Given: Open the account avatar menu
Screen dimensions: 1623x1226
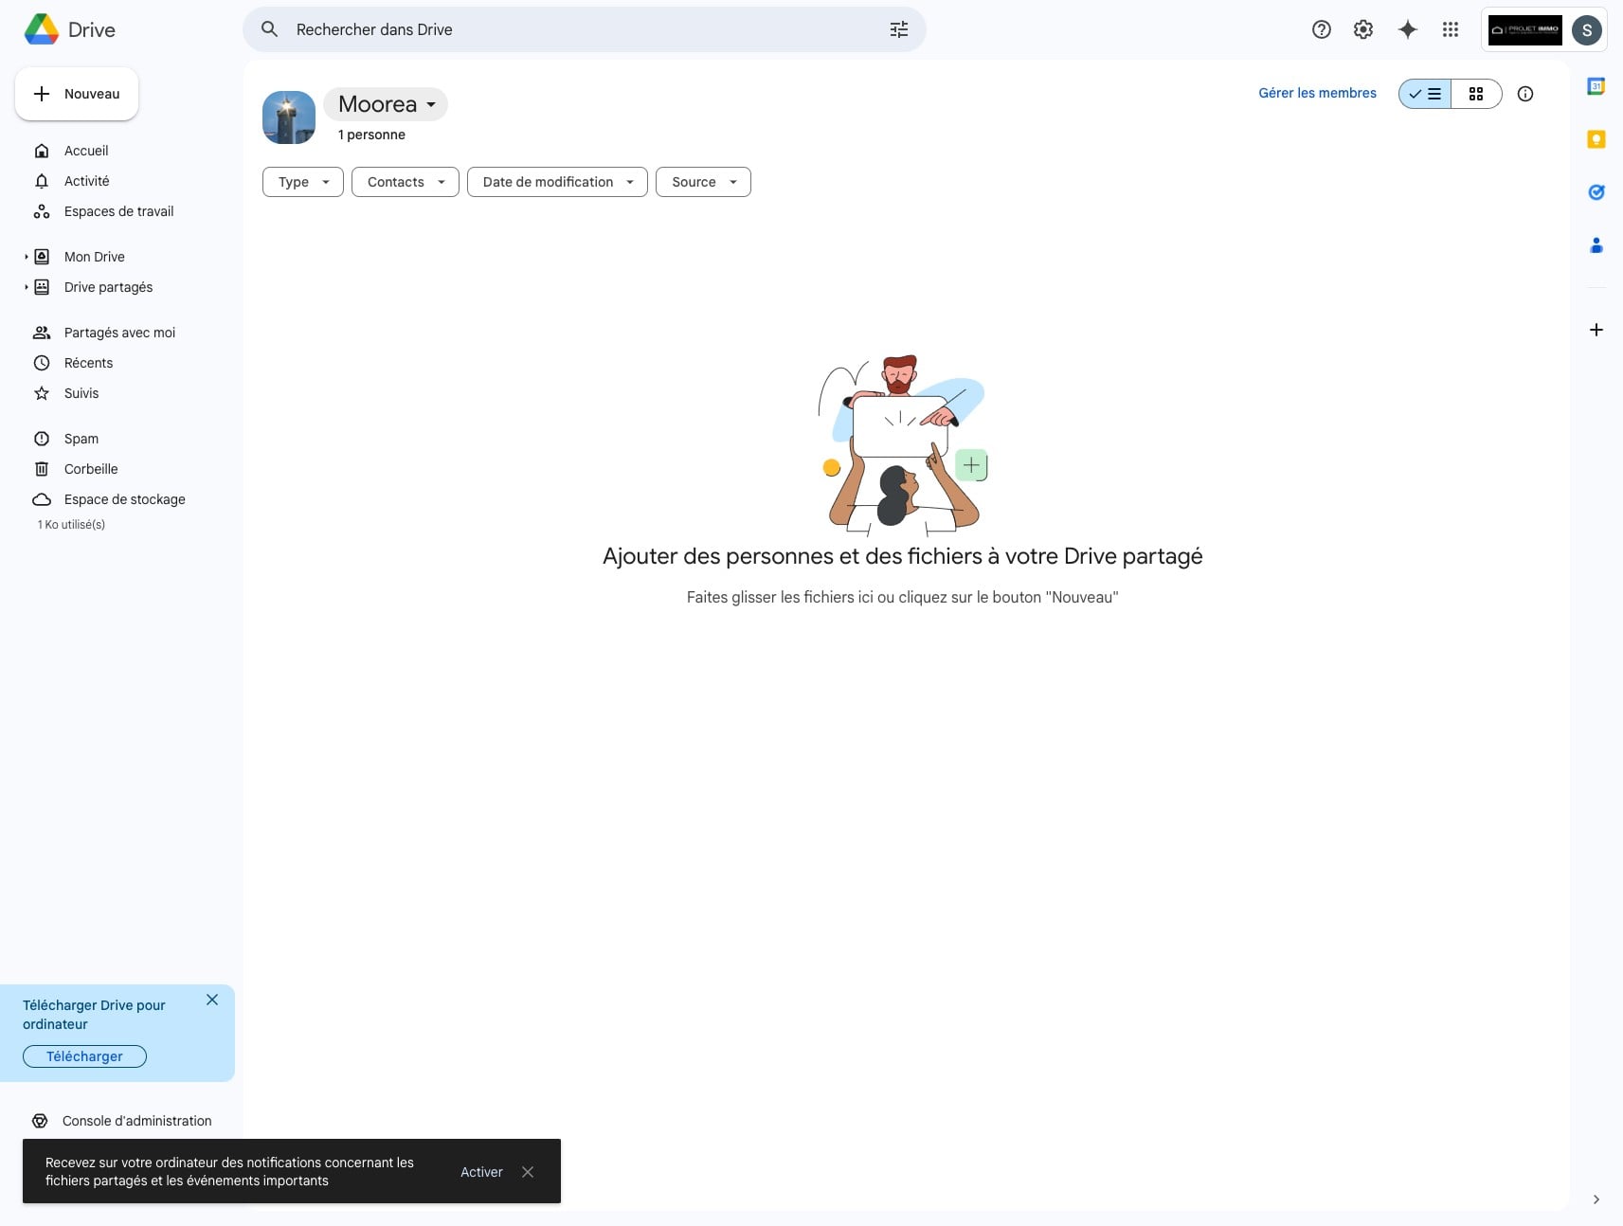Looking at the screenshot, I should 1587,29.
